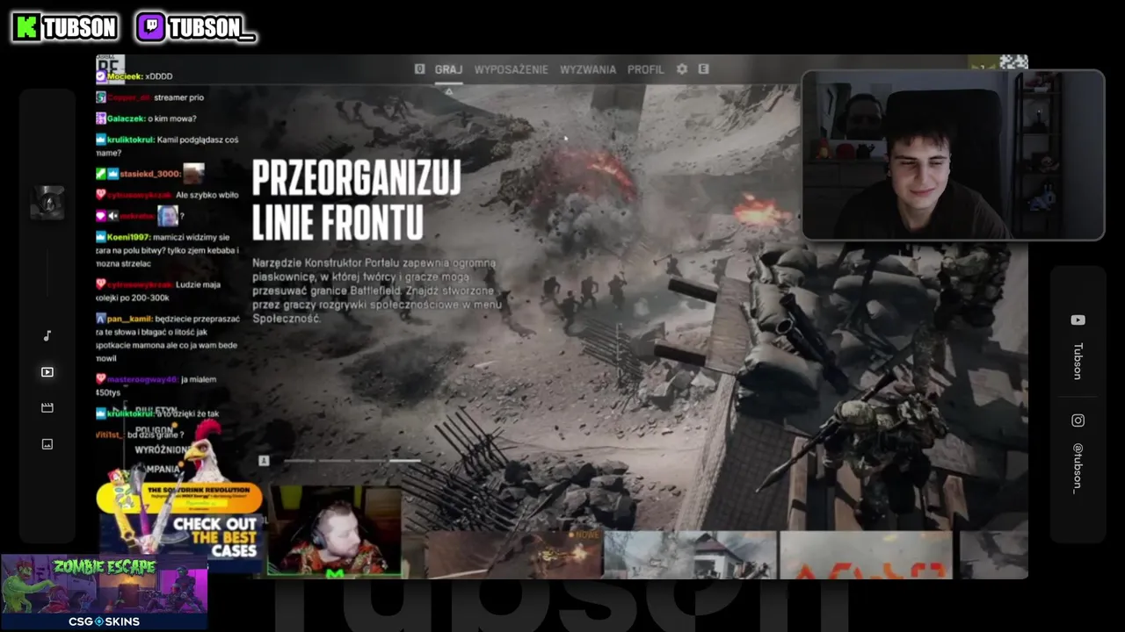Click the avatar picture atop the left sidebar

click(47, 203)
